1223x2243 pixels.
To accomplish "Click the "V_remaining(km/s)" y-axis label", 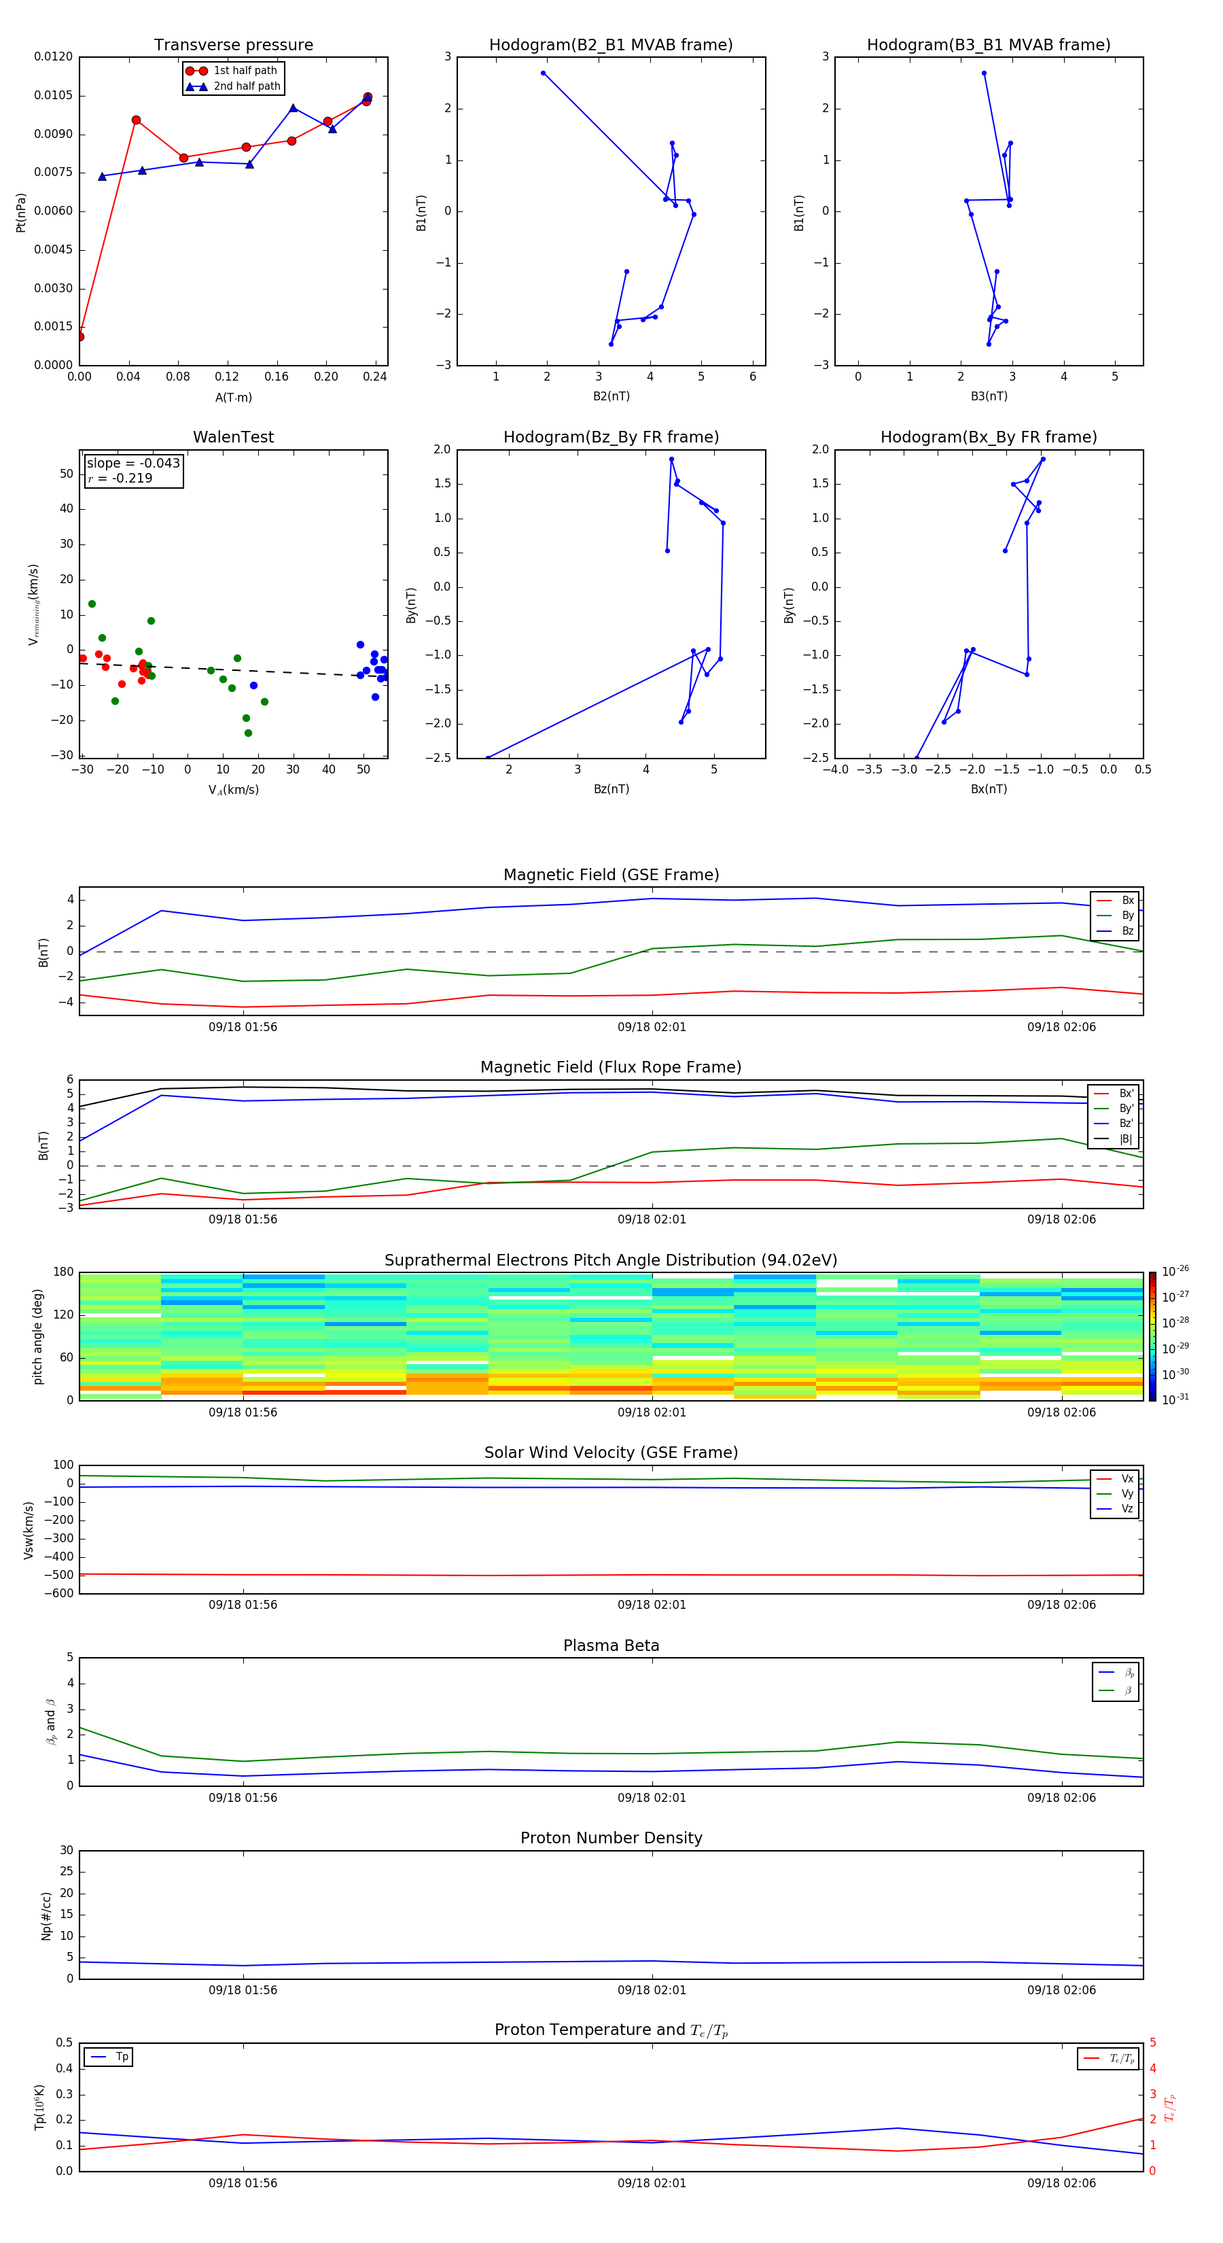I will coord(33,604).
